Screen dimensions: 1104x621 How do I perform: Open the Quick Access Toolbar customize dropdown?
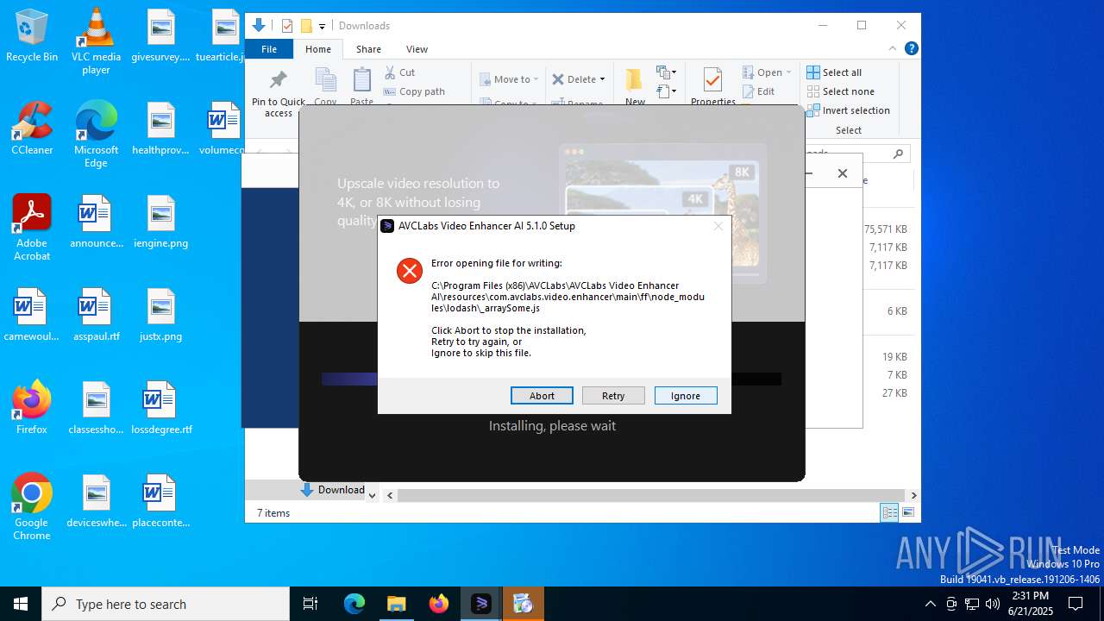[322, 26]
